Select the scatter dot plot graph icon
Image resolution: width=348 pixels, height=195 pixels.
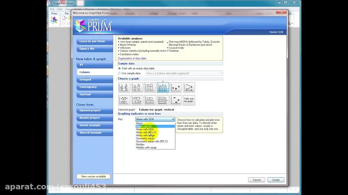coord(124,87)
